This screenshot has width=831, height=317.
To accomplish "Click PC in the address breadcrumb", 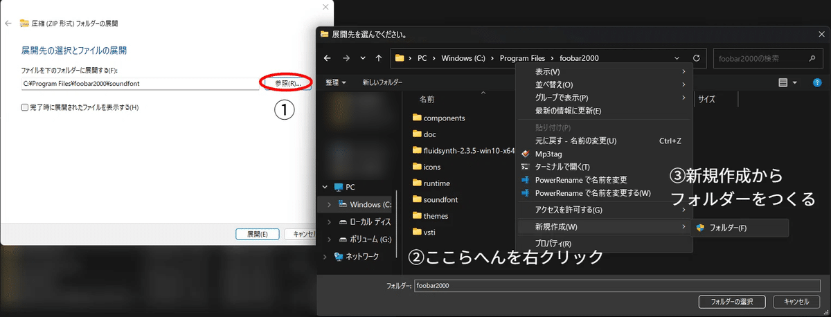I will [422, 58].
